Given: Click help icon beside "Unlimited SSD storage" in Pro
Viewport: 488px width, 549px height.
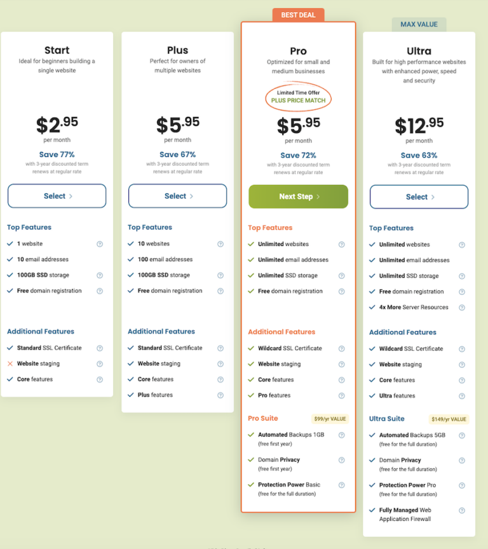Looking at the screenshot, I should pos(341,274).
